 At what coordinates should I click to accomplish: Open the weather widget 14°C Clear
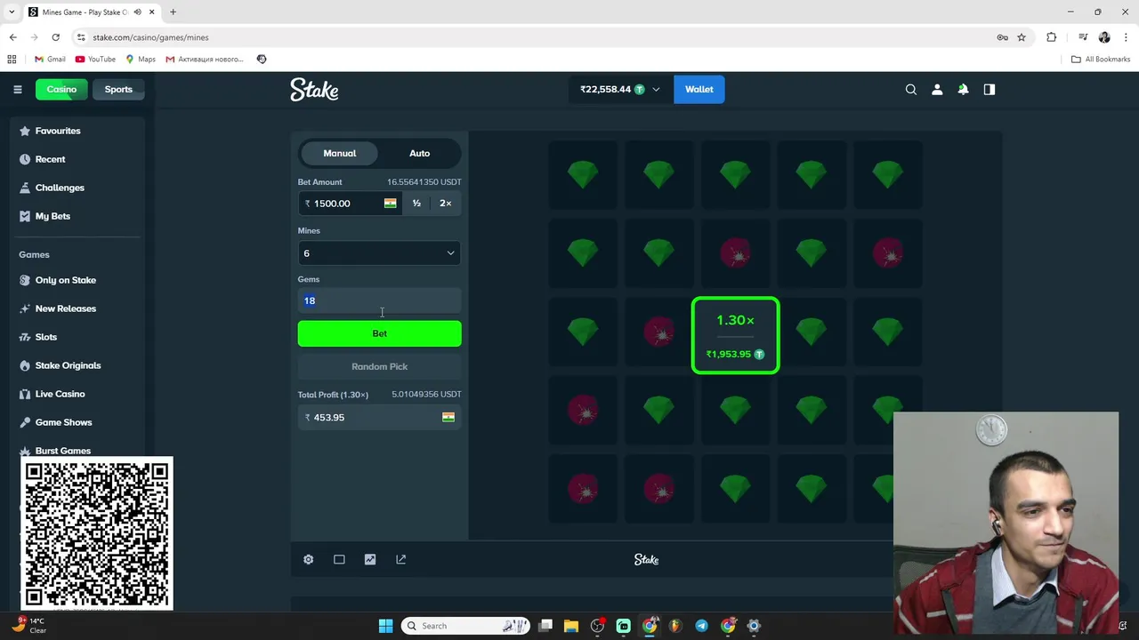click(x=28, y=625)
